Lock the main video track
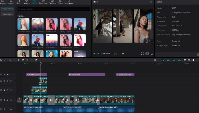199x113 pixels. tap(4, 100)
